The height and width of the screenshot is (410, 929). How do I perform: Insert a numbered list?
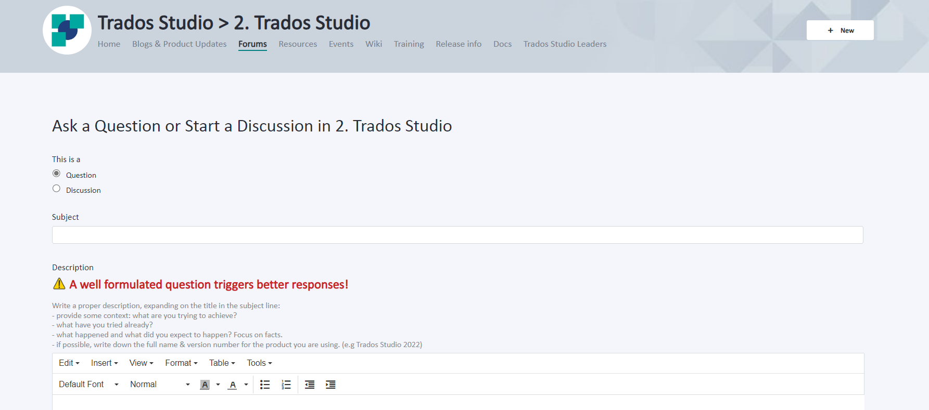[286, 385]
